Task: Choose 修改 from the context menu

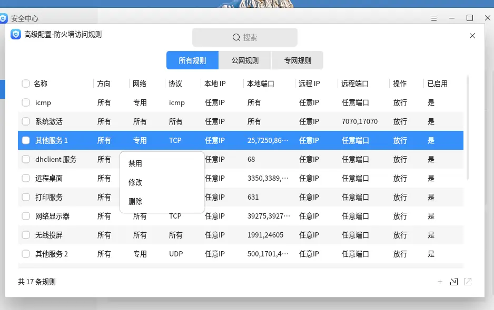Action: click(x=135, y=182)
